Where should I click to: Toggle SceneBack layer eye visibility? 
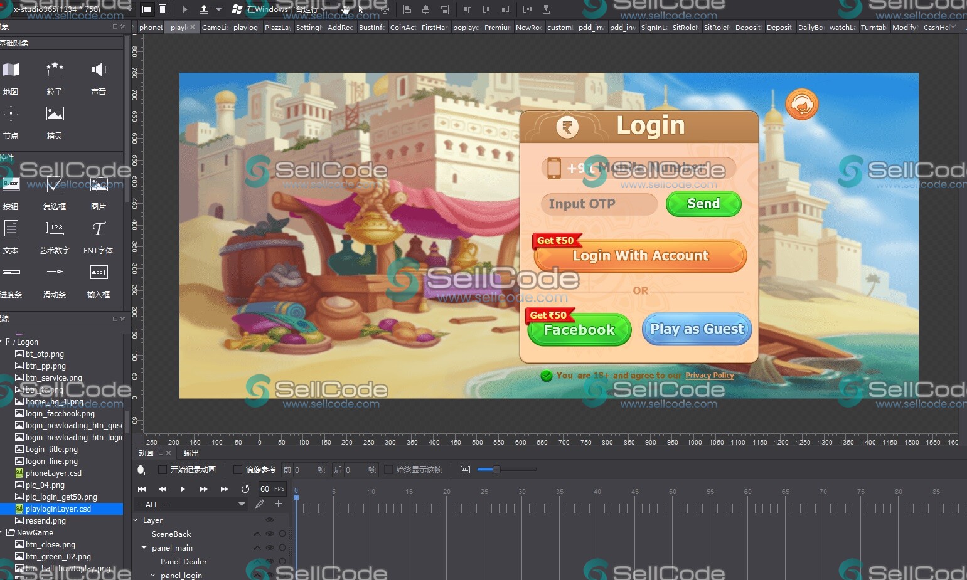coord(270,534)
